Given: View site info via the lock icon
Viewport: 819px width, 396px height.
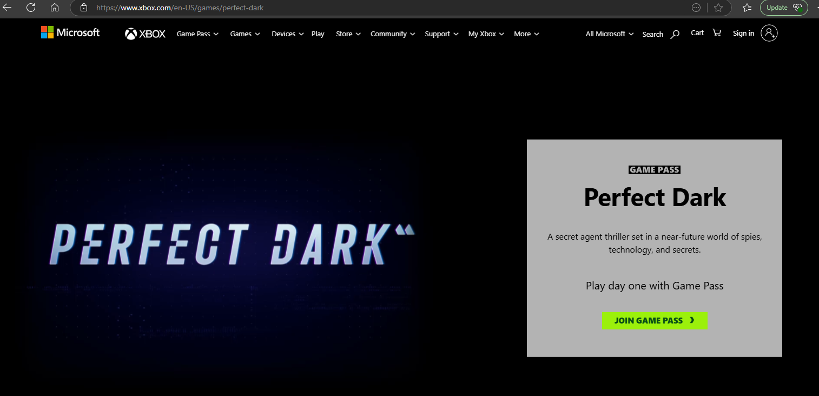Looking at the screenshot, I should click(x=83, y=8).
